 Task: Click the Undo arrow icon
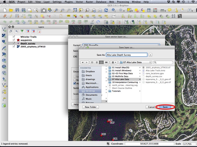coord(5,22)
